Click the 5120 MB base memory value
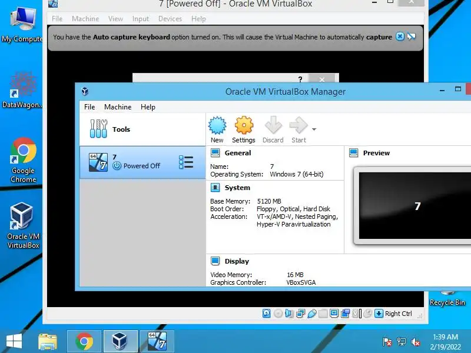The image size is (471, 353). pos(269,201)
